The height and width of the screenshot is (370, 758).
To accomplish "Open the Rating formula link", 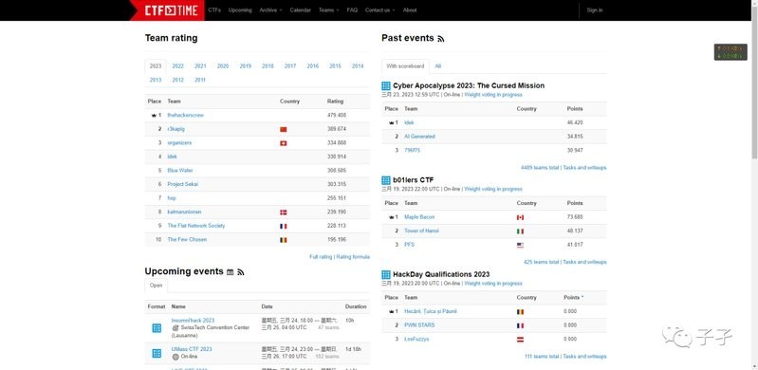I will [353, 257].
